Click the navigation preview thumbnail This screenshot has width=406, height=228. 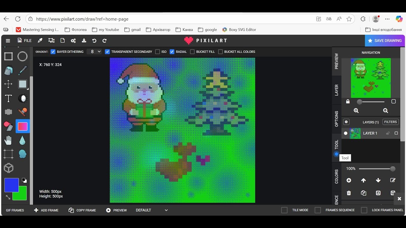[371, 78]
